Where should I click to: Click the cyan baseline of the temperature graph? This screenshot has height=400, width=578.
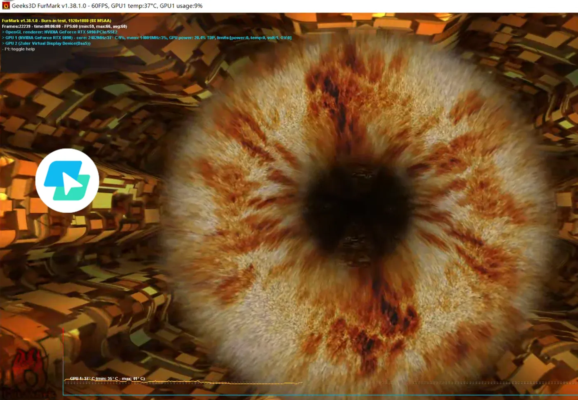(320, 395)
